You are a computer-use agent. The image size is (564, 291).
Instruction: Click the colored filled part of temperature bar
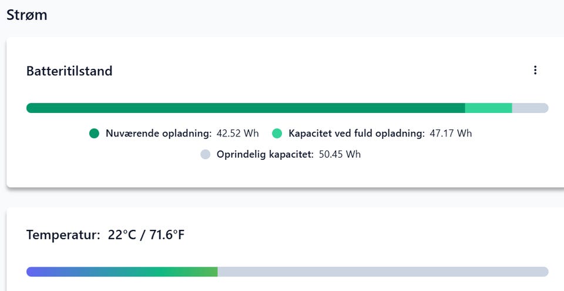click(x=122, y=272)
